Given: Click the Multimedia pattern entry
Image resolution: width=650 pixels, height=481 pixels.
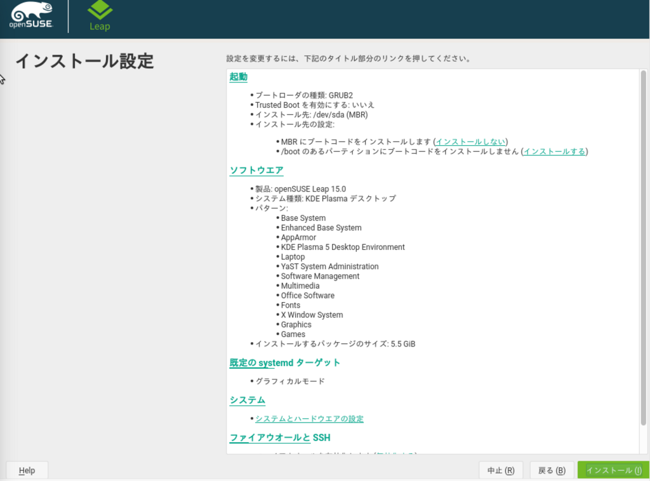Looking at the screenshot, I should pyautogui.click(x=300, y=286).
